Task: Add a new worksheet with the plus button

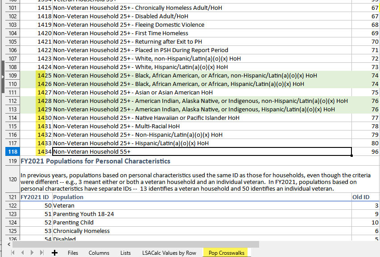Action: pos(54,253)
